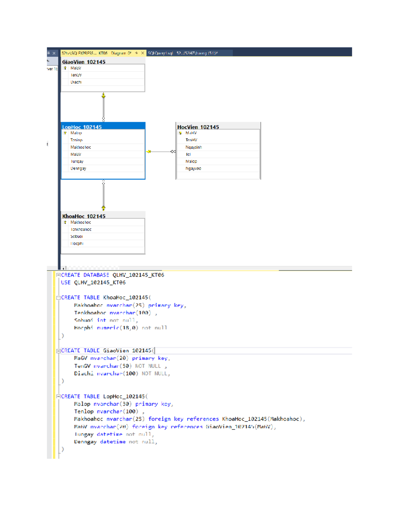
Task: Select the LopHoc-KhoaHoc relationship line
Action: coord(103,195)
